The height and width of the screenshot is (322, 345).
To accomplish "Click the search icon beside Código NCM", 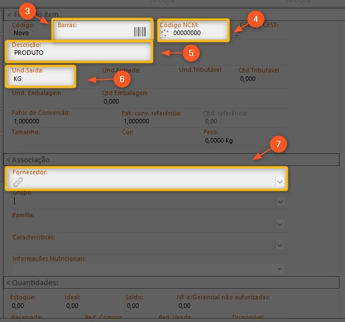I will tap(165, 33).
